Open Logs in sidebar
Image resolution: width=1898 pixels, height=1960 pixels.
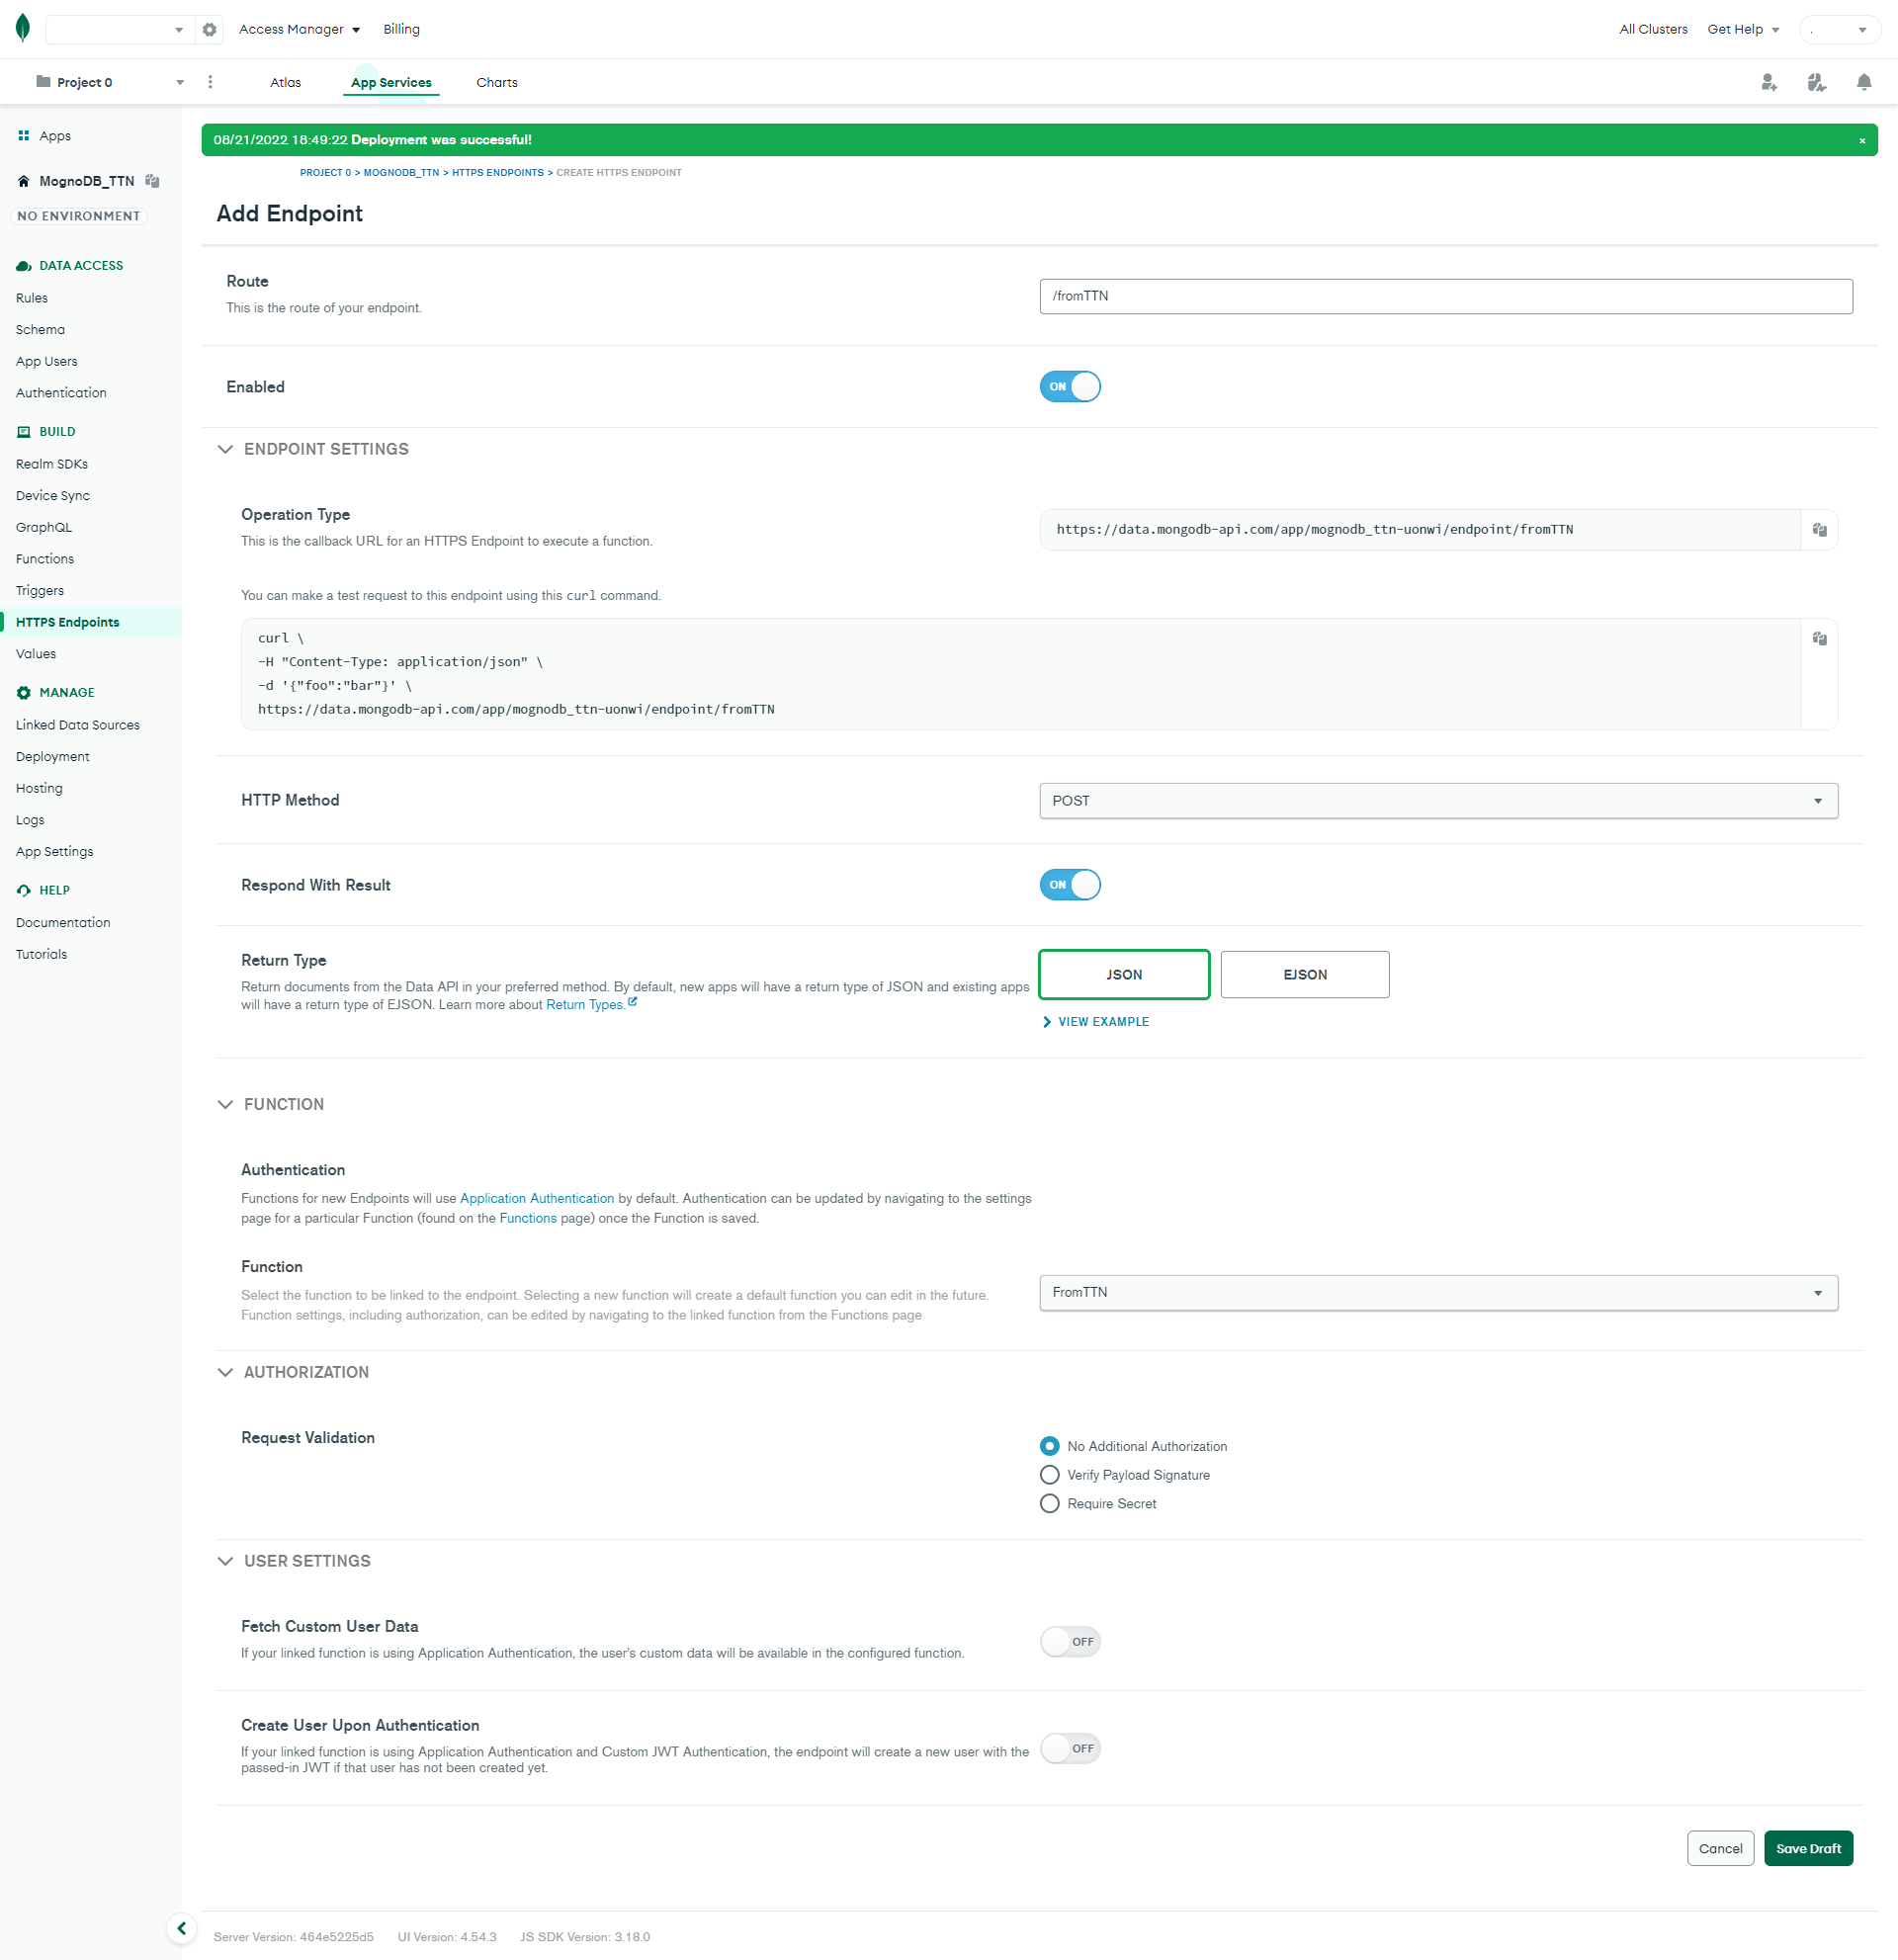(x=30, y=820)
